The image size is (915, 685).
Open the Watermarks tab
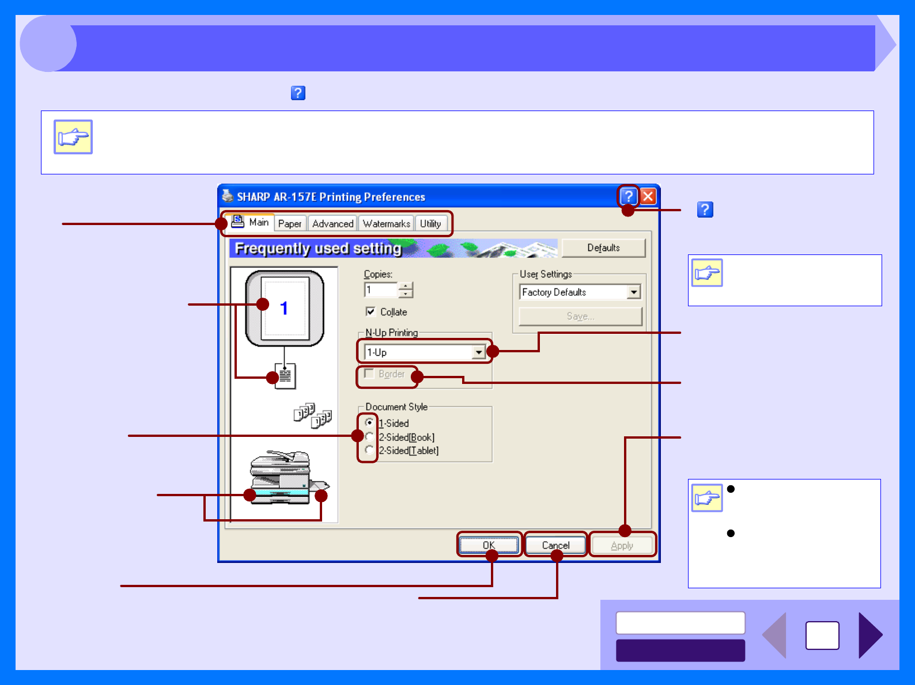386,223
